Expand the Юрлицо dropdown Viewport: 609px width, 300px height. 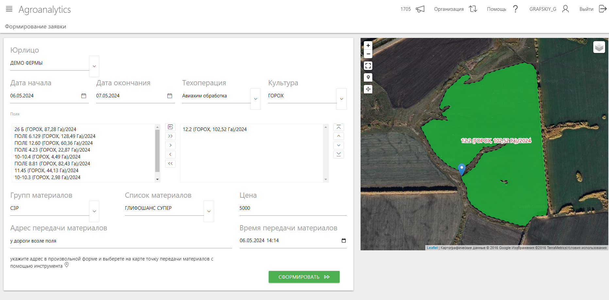pos(94,66)
